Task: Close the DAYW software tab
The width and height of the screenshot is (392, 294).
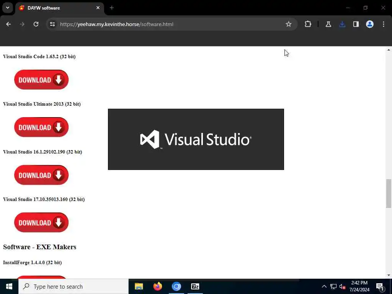Action: [x=98, y=8]
